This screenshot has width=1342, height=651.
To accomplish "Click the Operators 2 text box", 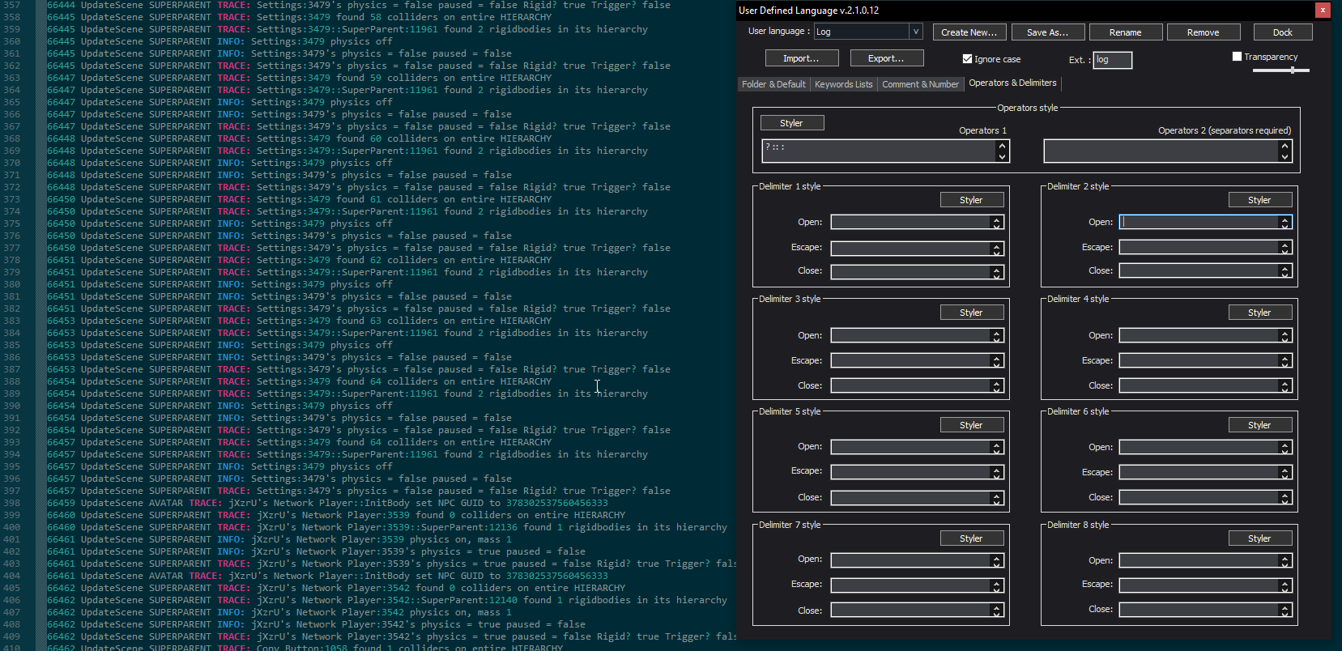I will click(1161, 151).
